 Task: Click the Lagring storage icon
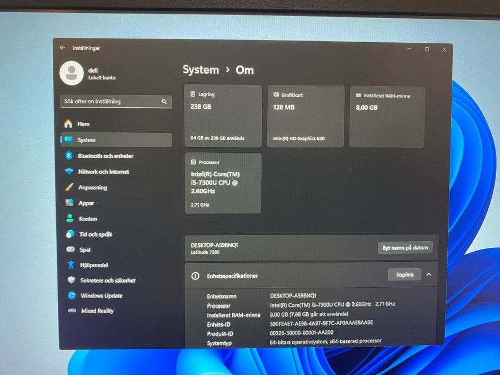pyautogui.click(x=193, y=94)
